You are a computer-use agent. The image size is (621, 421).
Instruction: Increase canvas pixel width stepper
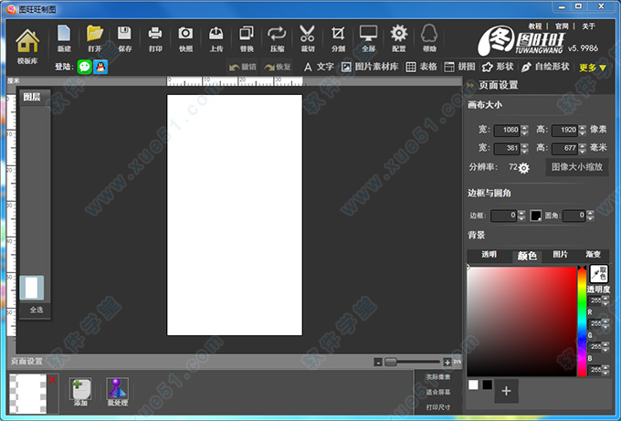(524, 126)
